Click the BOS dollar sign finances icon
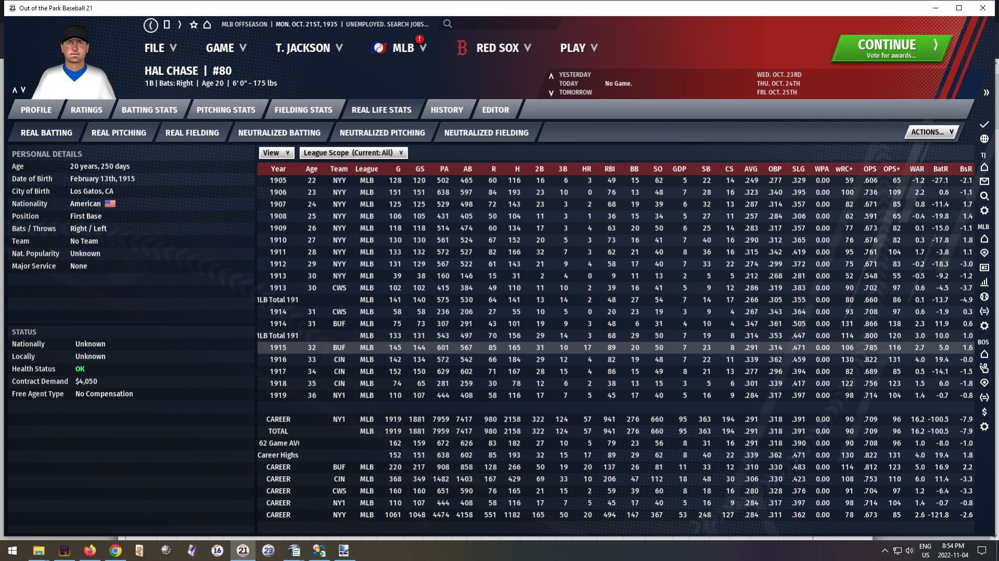 coord(984,412)
